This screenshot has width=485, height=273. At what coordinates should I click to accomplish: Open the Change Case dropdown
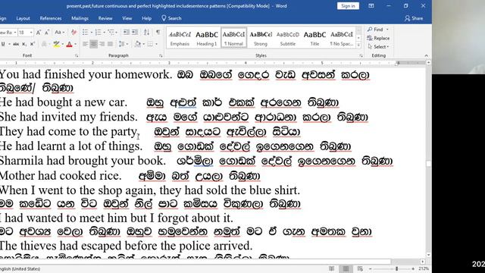point(59,32)
